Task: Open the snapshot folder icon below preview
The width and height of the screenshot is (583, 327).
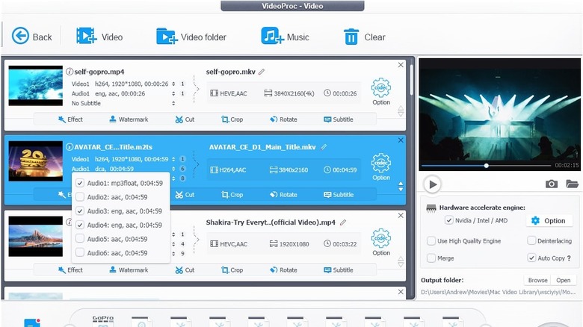Action: coord(572,184)
